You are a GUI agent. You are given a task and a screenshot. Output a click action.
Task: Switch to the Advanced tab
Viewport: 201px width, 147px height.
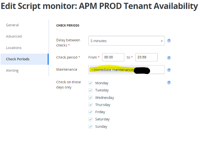click(x=14, y=37)
